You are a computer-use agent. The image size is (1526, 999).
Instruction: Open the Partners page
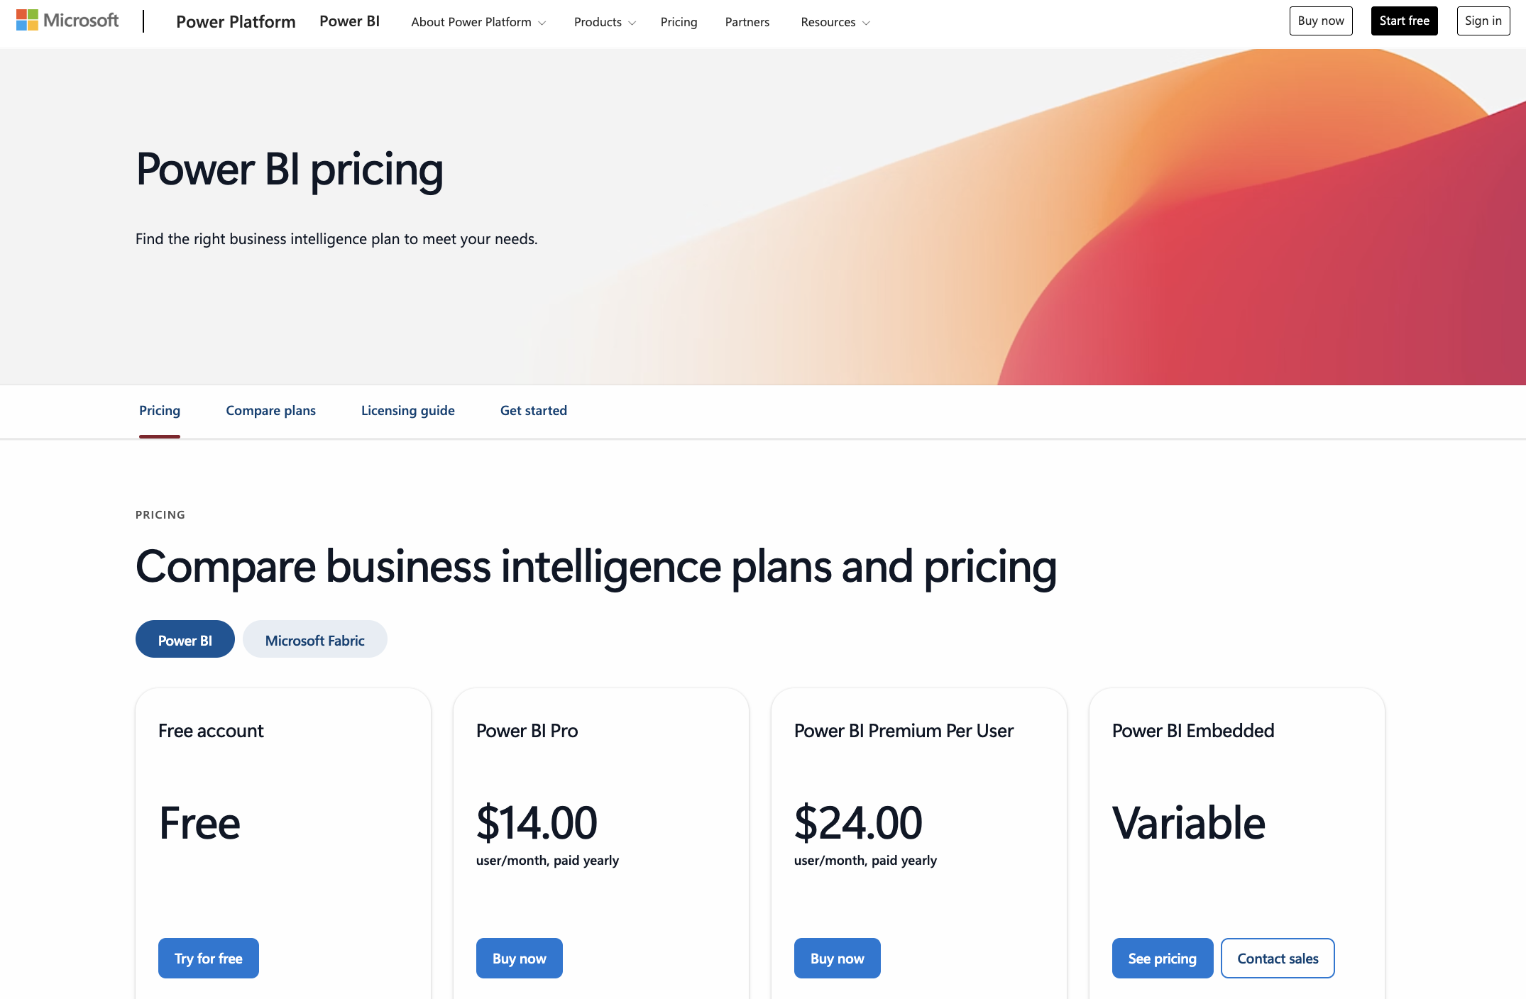click(x=746, y=22)
